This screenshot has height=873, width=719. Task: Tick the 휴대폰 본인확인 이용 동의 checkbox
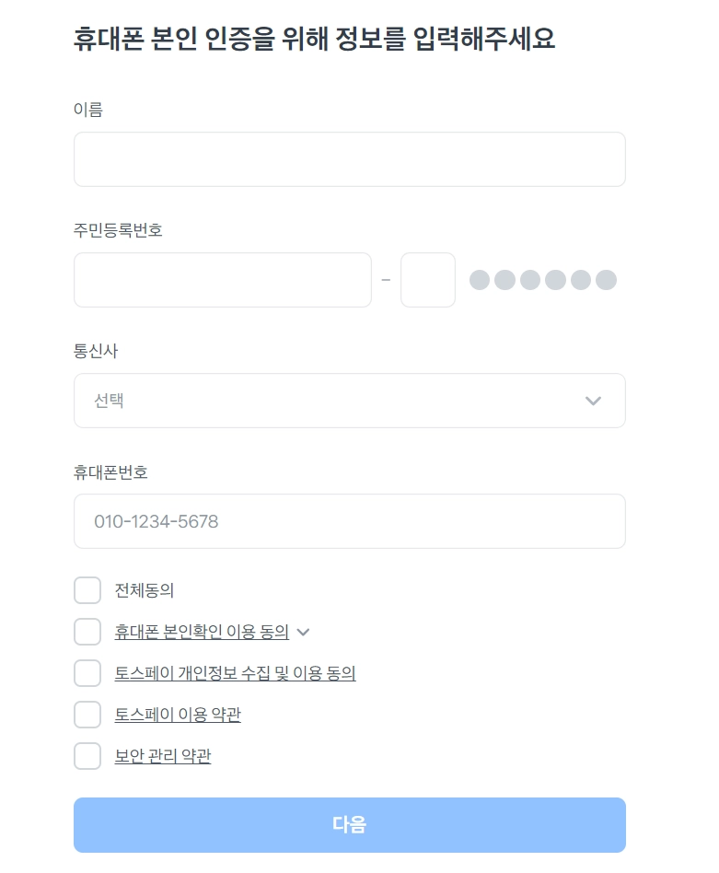click(87, 632)
